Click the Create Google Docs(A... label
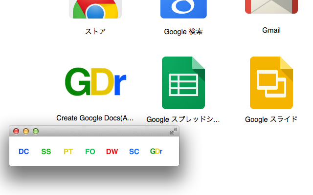The image size is (313, 195). point(95,118)
